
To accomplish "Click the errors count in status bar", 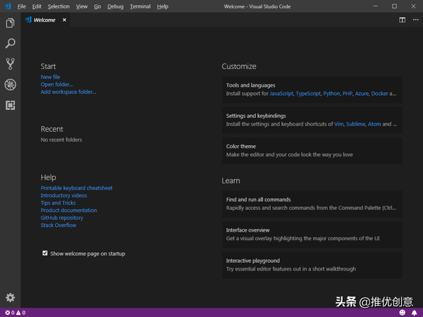I will 10,313.
